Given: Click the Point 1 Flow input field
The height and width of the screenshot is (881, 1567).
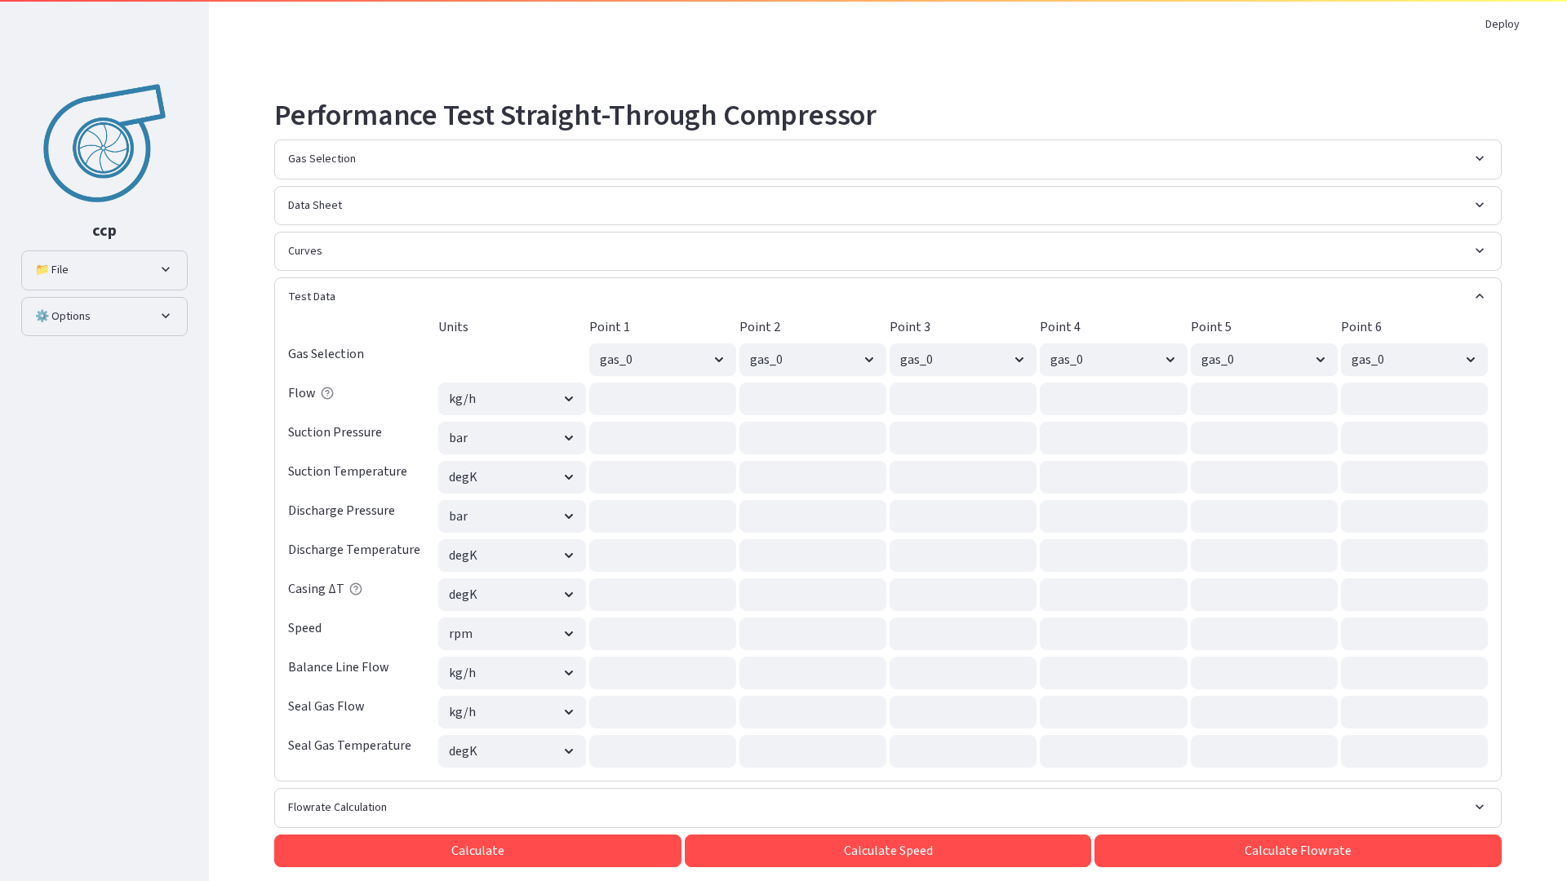Looking at the screenshot, I should click(x=663, y=399).
